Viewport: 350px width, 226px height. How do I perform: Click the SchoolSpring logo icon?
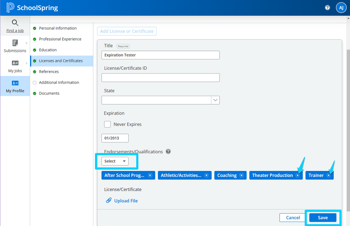tap(11, 8)
